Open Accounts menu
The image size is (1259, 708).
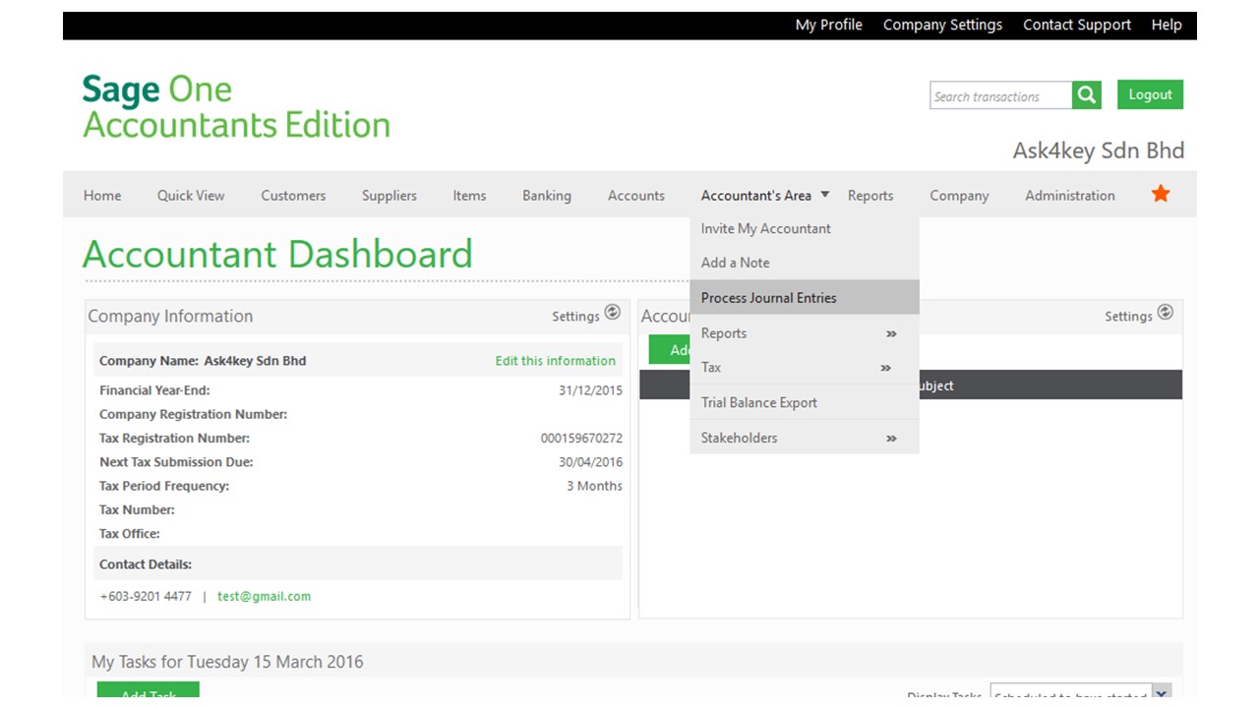[x=636, y=195]
